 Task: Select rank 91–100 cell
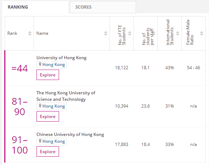point(20,145)
